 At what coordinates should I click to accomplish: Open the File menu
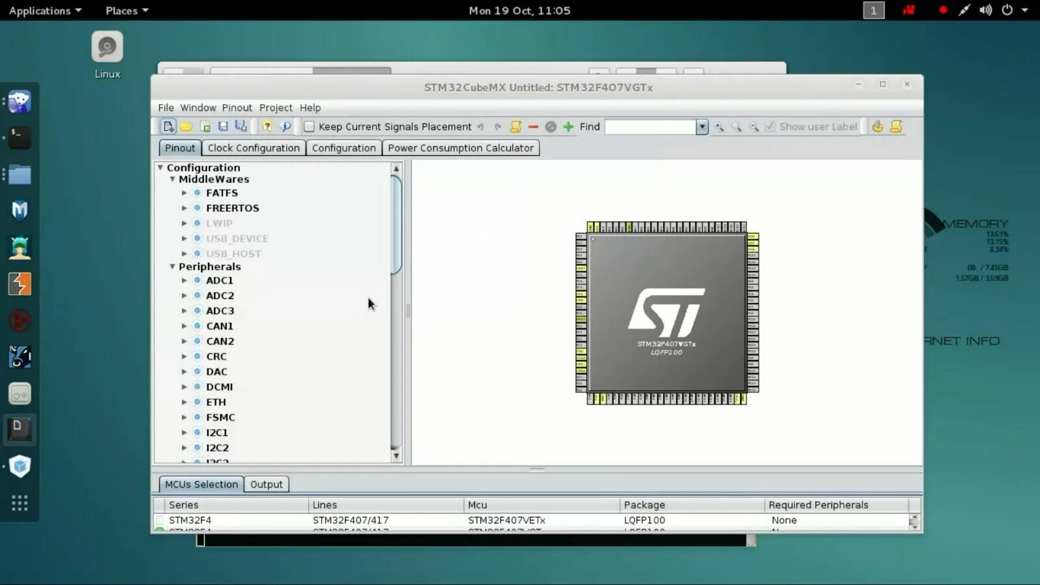pos(166,108)
